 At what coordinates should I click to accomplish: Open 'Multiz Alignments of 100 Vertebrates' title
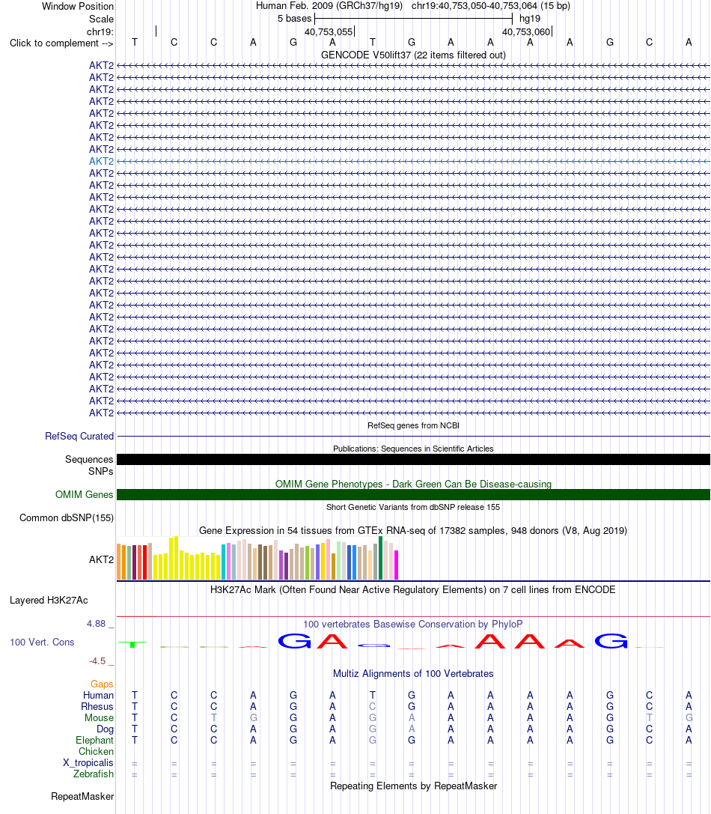tap(413, 673)
